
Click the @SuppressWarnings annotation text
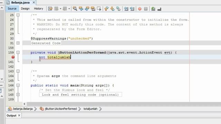[48, 39]
